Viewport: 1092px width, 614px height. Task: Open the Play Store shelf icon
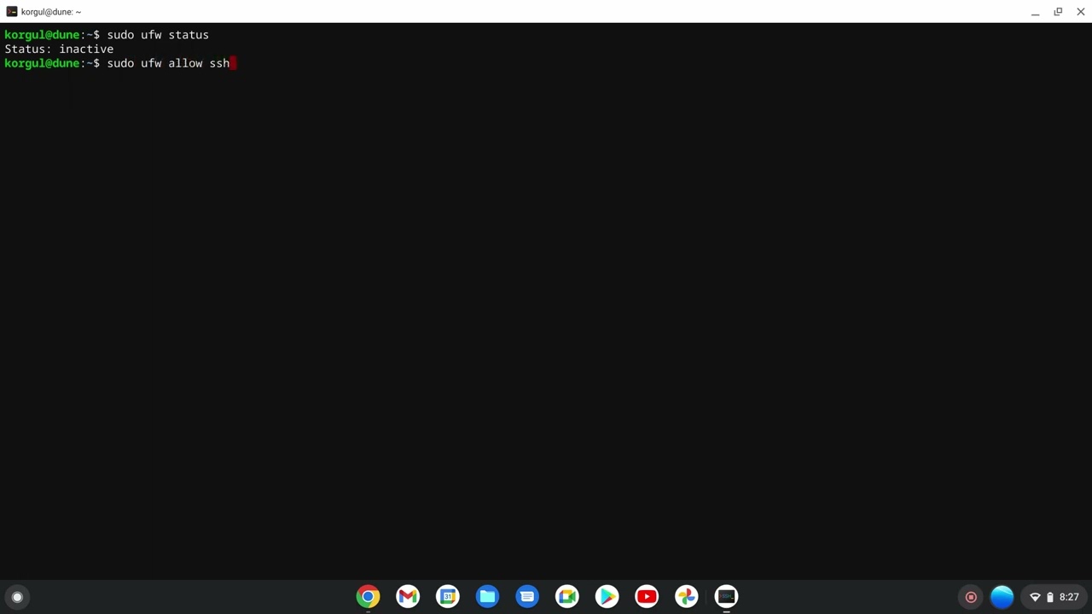(607, 597)
